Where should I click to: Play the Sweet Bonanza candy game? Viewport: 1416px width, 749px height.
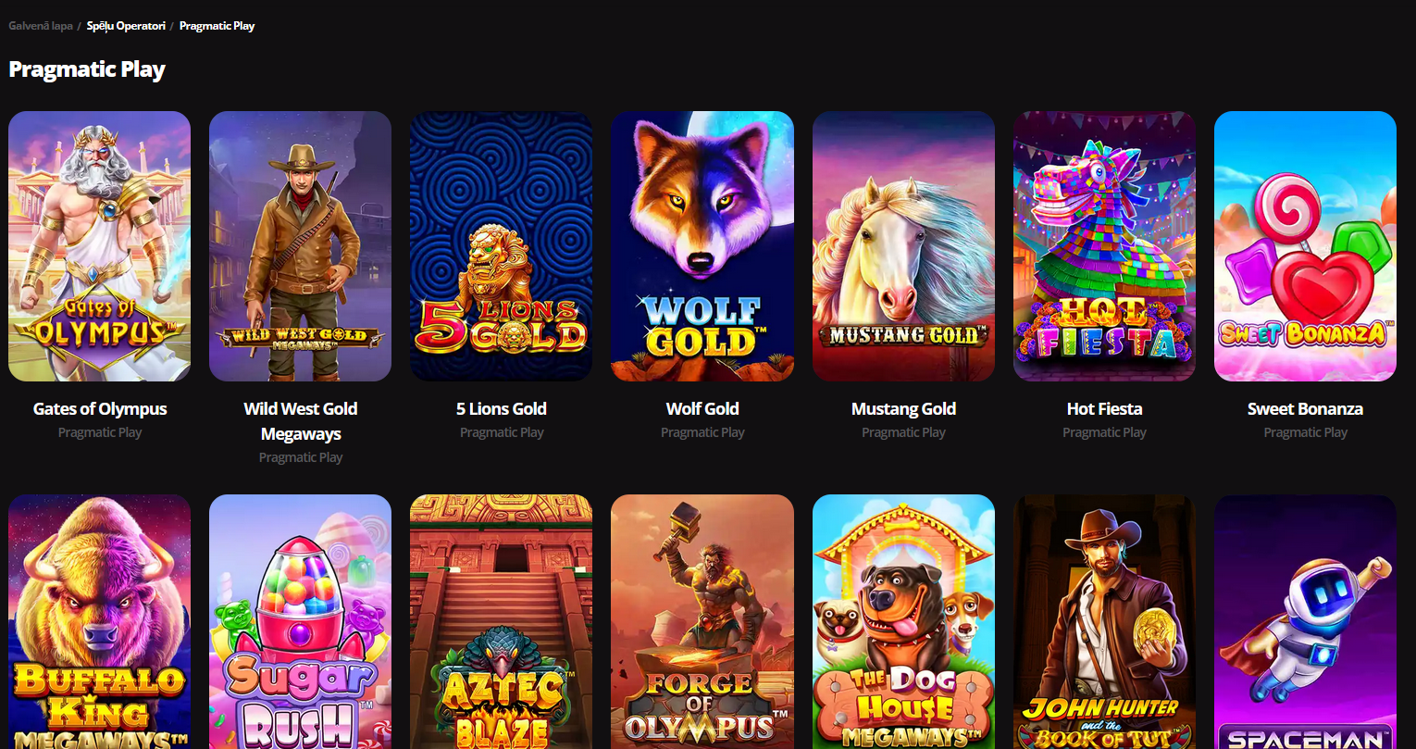[1305, 246]
